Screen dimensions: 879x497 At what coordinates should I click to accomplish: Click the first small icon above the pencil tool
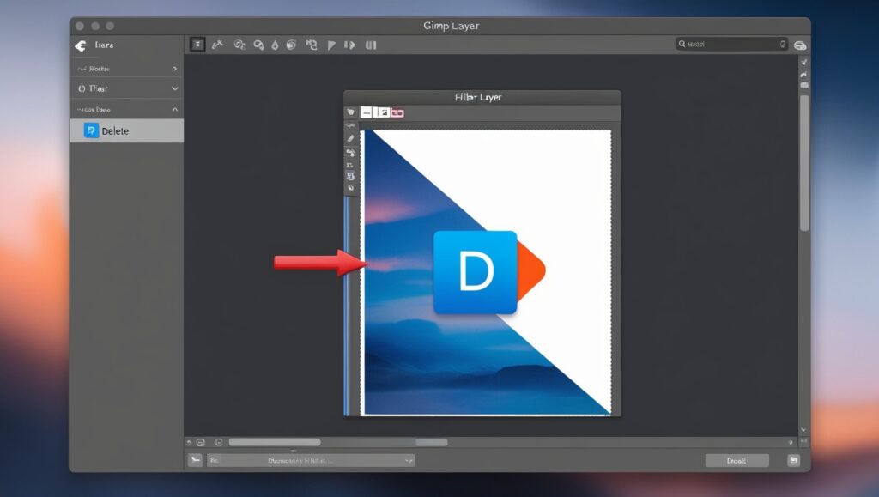pyautogui.click(x=350, y=125)
